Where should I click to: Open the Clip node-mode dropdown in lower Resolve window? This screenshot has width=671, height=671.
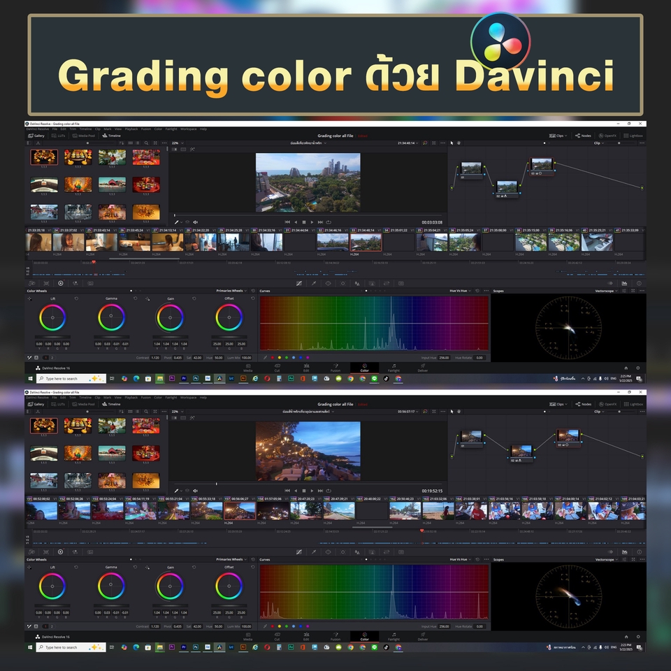click(599, 412)
